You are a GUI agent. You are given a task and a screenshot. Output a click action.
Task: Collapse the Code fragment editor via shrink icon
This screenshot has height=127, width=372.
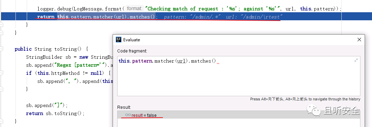[x=356, y=61]
